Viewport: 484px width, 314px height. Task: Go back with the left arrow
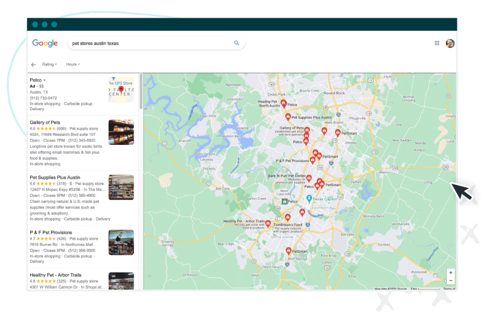pos(33,64)
